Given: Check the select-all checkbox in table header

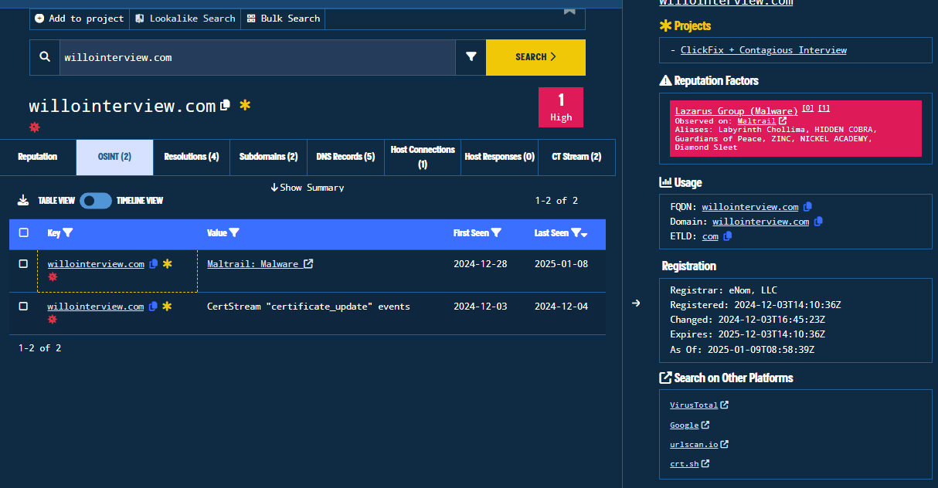Looking at the screenshot, I should (x=23, y=232).
